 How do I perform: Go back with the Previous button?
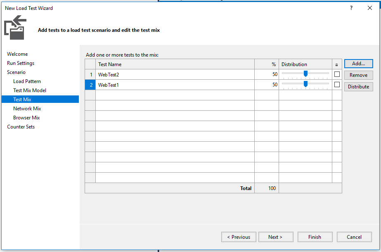coord(239,237)
